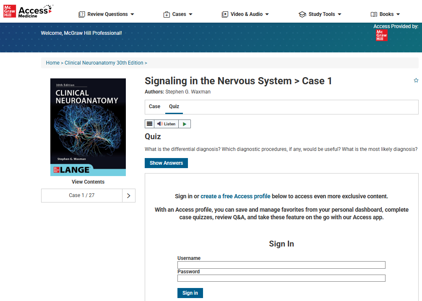Add this case to favorites via star
The width and height of the screenshot is (422, 301).
(x=416, y=80)
